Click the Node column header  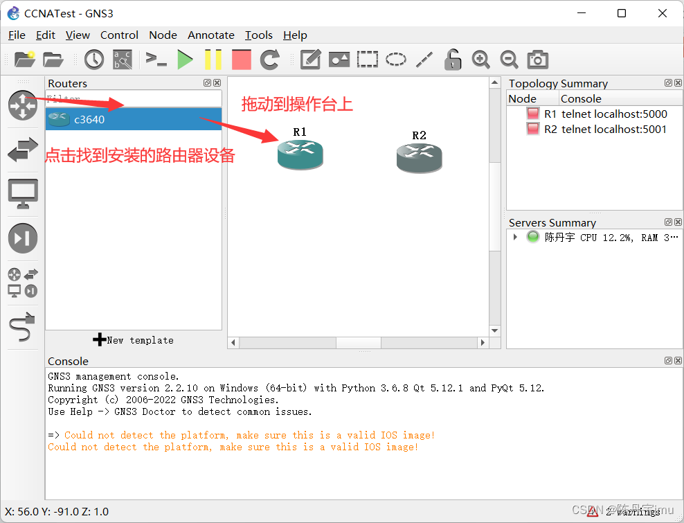tap(532, 98)
